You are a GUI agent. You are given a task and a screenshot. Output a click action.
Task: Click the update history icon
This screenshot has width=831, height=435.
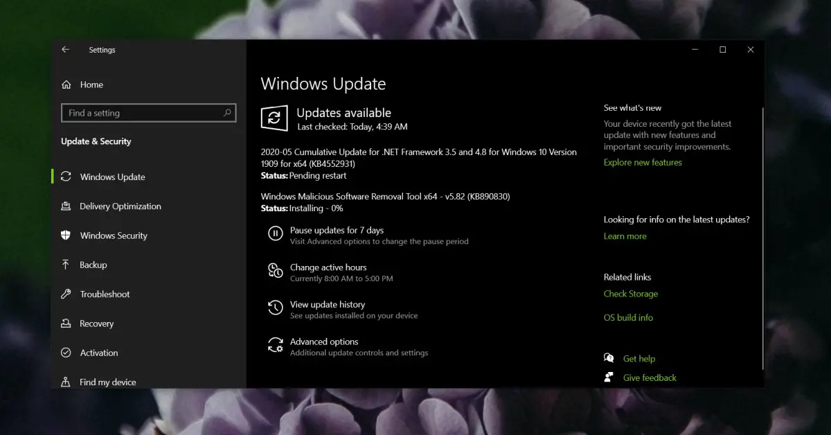pos(276,308)
